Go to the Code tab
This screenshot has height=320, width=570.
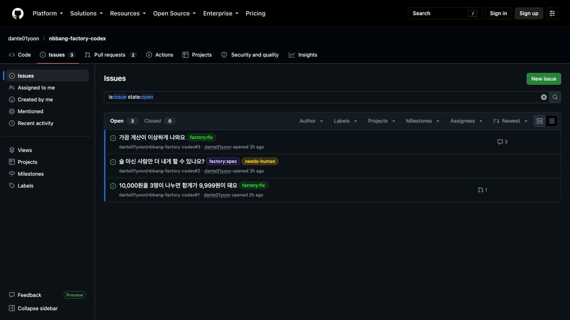pos(20,55)
